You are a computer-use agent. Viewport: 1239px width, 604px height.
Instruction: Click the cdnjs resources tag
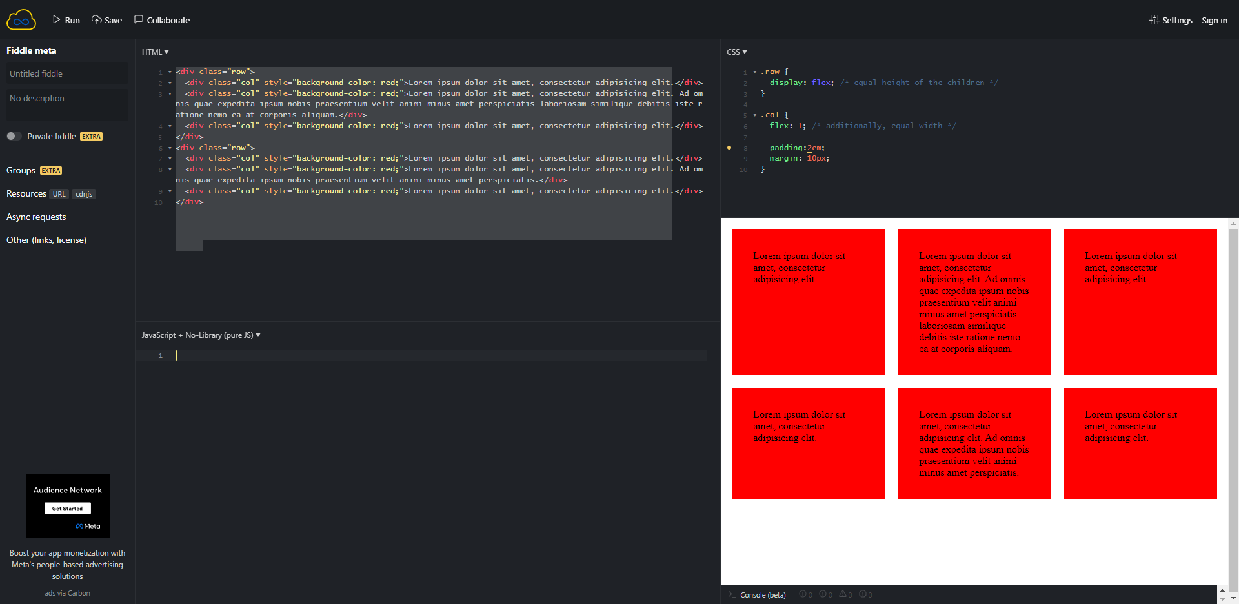84,194
